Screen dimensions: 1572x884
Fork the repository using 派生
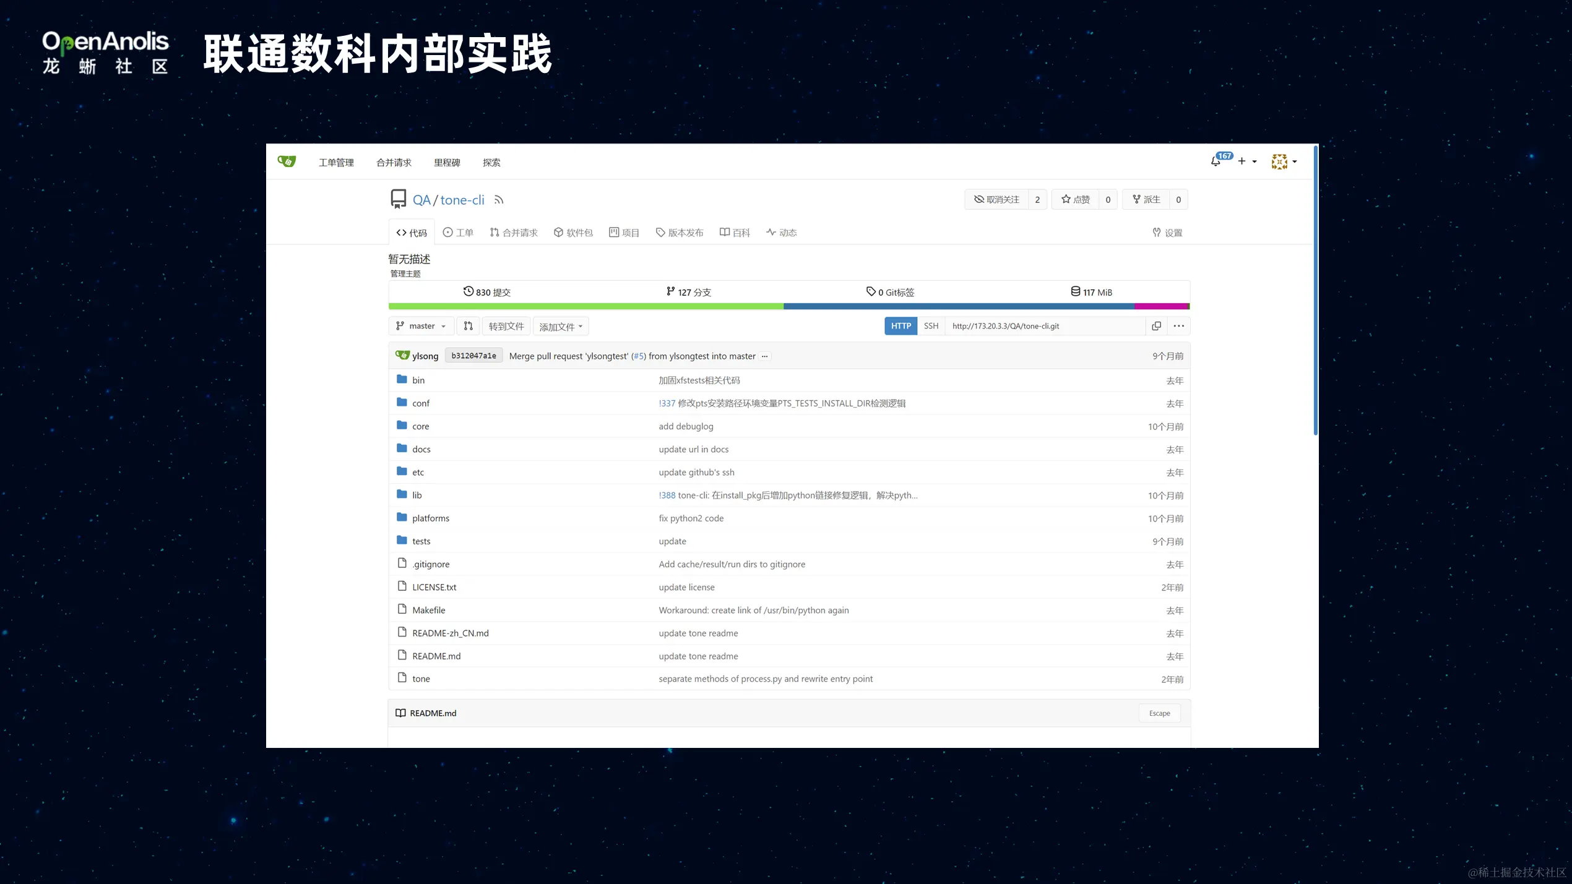[1146, 199]
